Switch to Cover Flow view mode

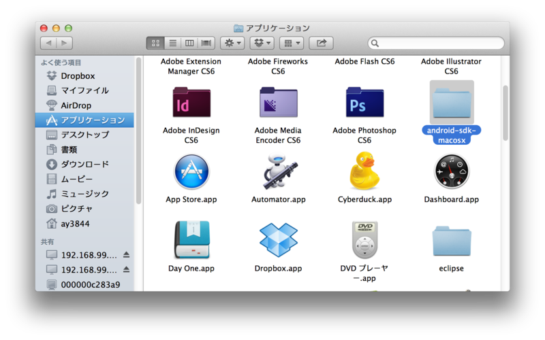pos(206,43)
